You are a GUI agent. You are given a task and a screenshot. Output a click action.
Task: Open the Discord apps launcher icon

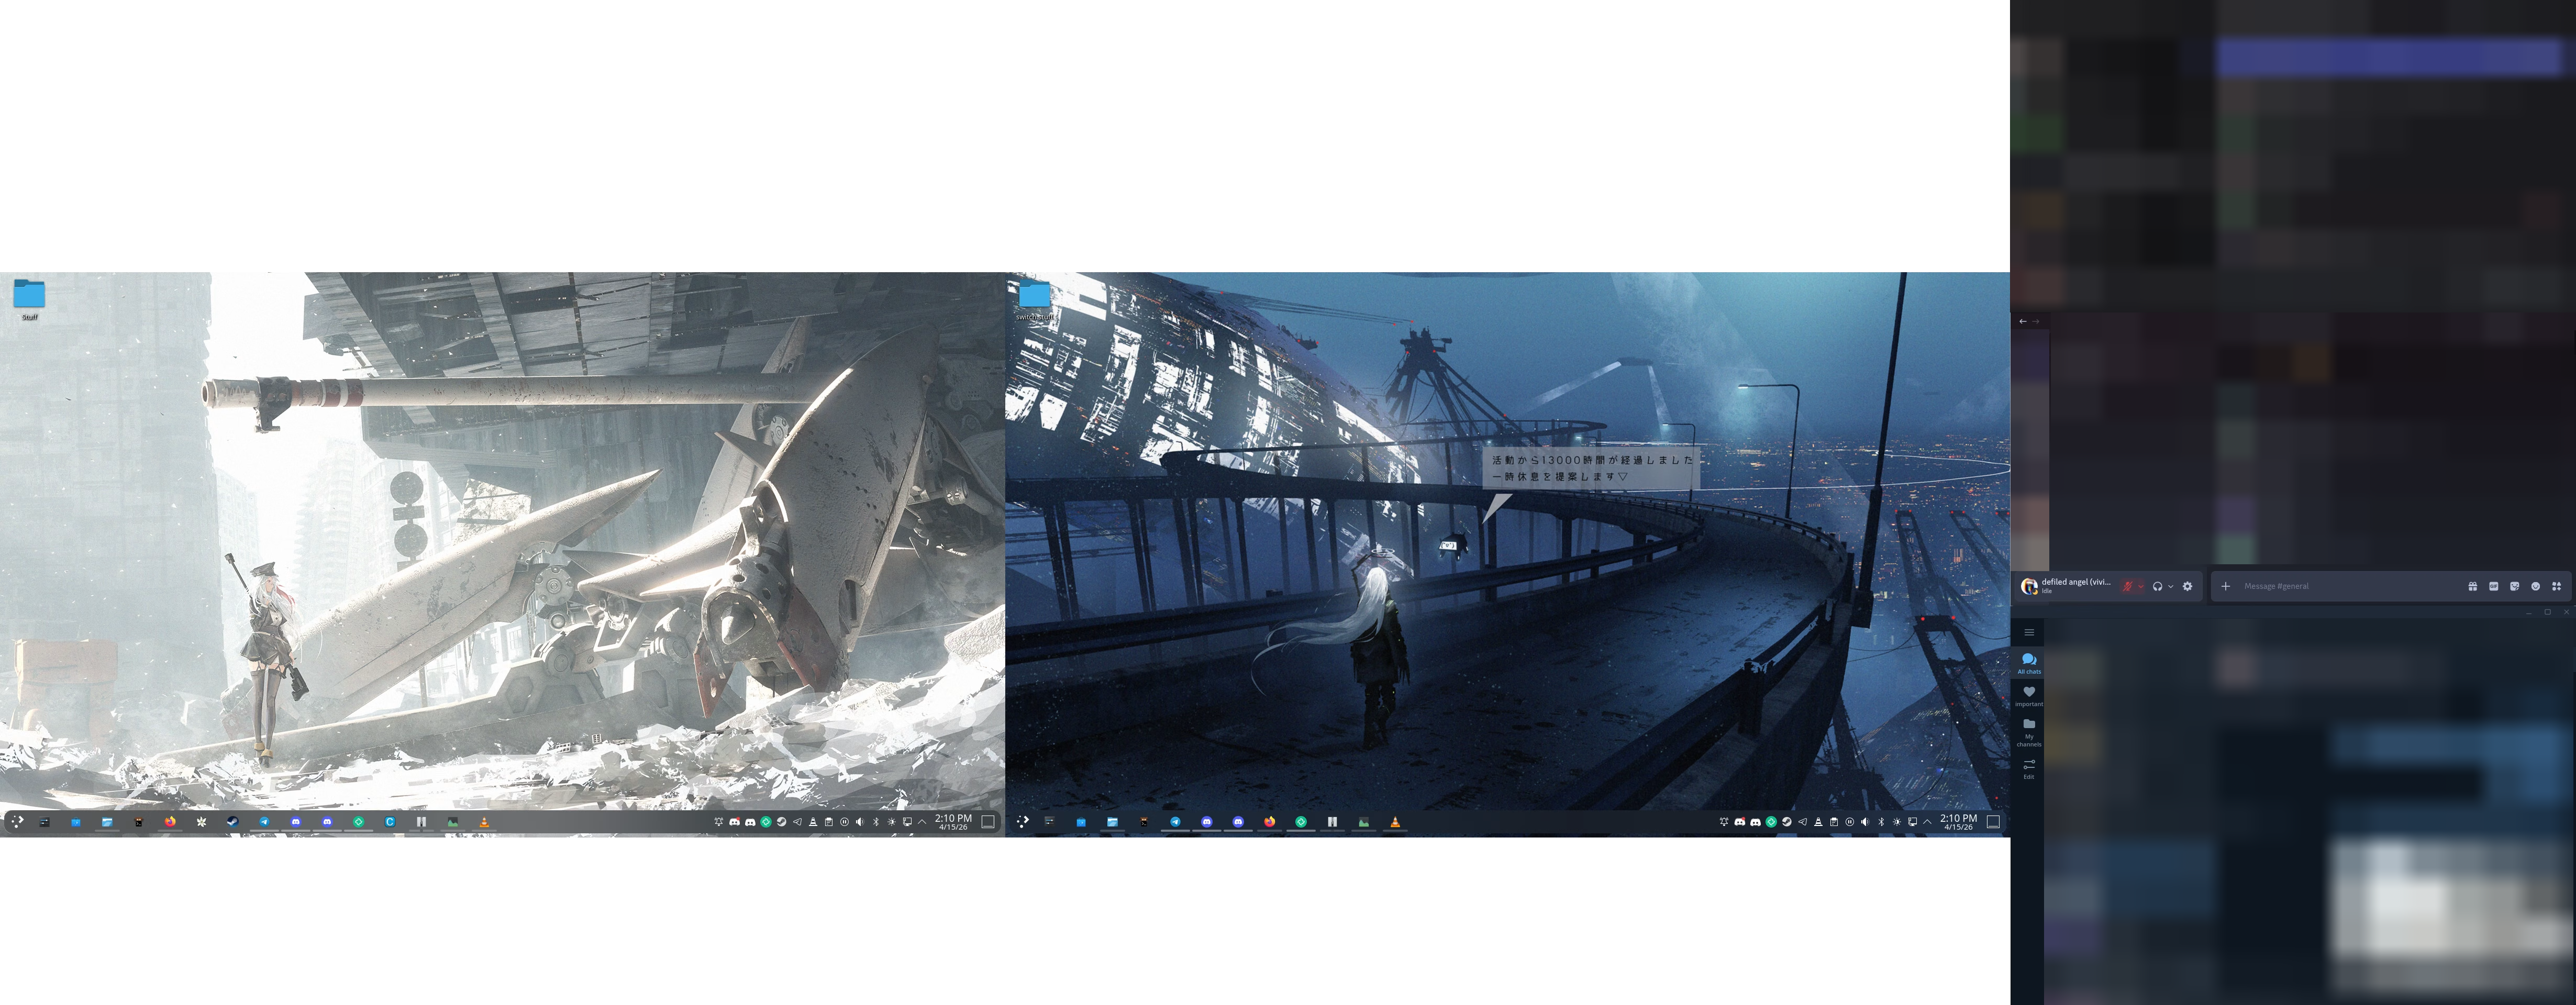pyautogui.click(x=2556, y=586)
